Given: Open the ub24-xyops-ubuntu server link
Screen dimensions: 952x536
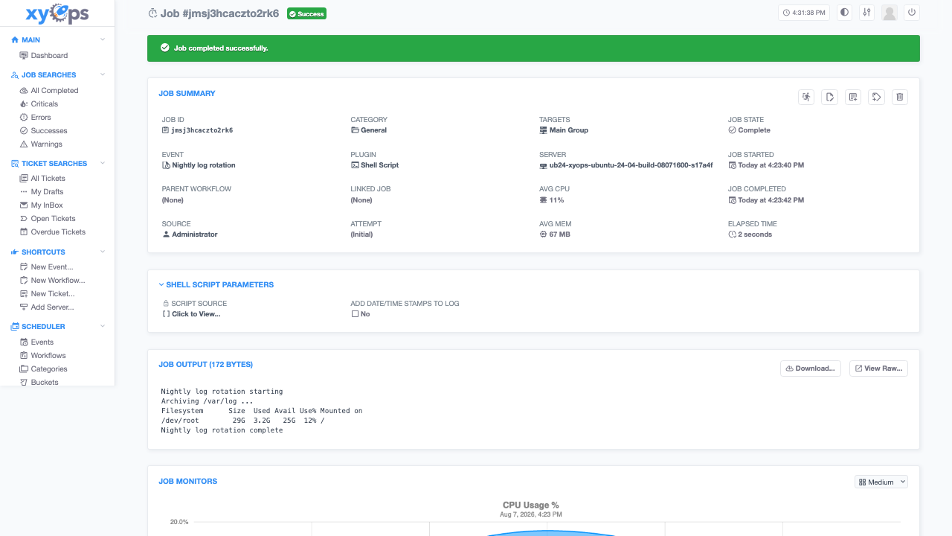Looking at the screenshot, I should [626, 165].
